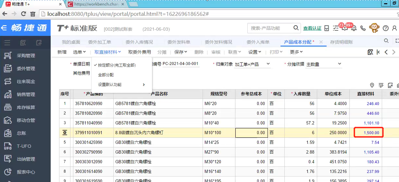
Task: Click the document lookup icon in toolbar
Action: (370, 52)
